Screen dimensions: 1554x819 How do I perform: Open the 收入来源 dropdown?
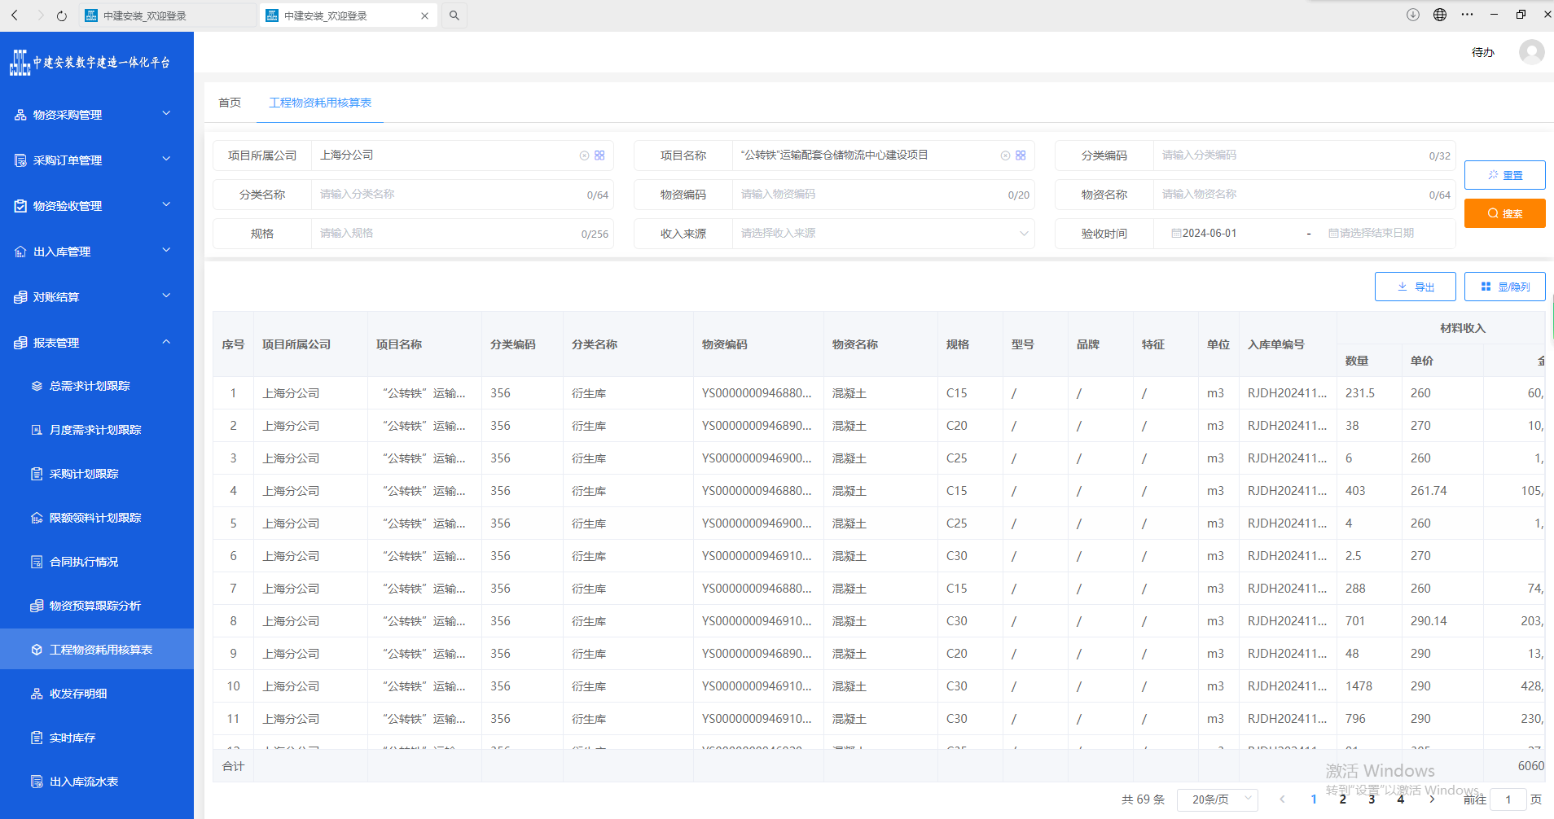(883, 234)
